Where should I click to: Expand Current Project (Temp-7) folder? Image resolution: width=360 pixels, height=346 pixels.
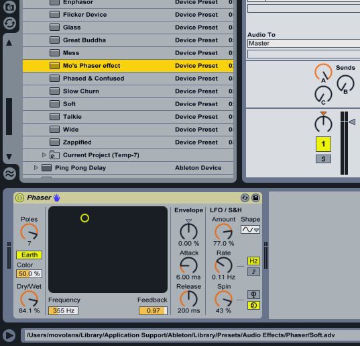coord(44,155)
